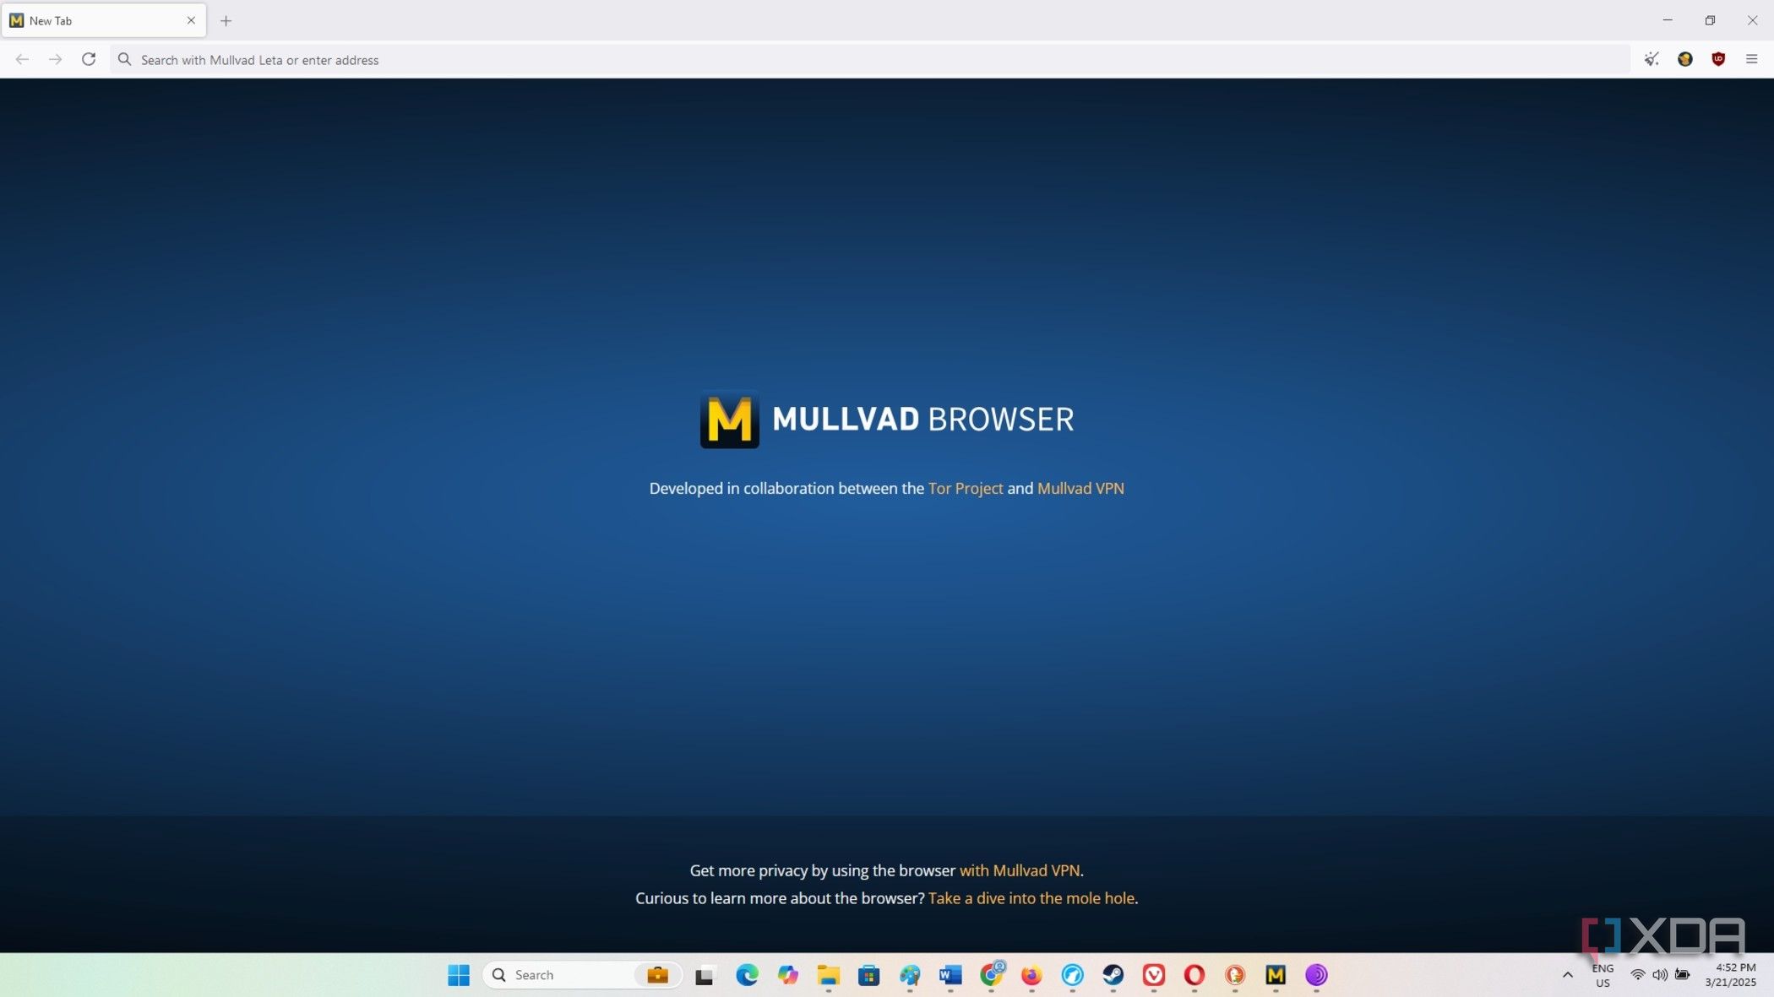Open the taskbar clock and date
Viewport: 1774px width, 997px height.
tap(1731, 975)
